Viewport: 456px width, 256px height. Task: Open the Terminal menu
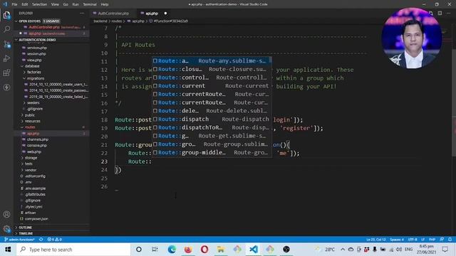coord(90,4)
